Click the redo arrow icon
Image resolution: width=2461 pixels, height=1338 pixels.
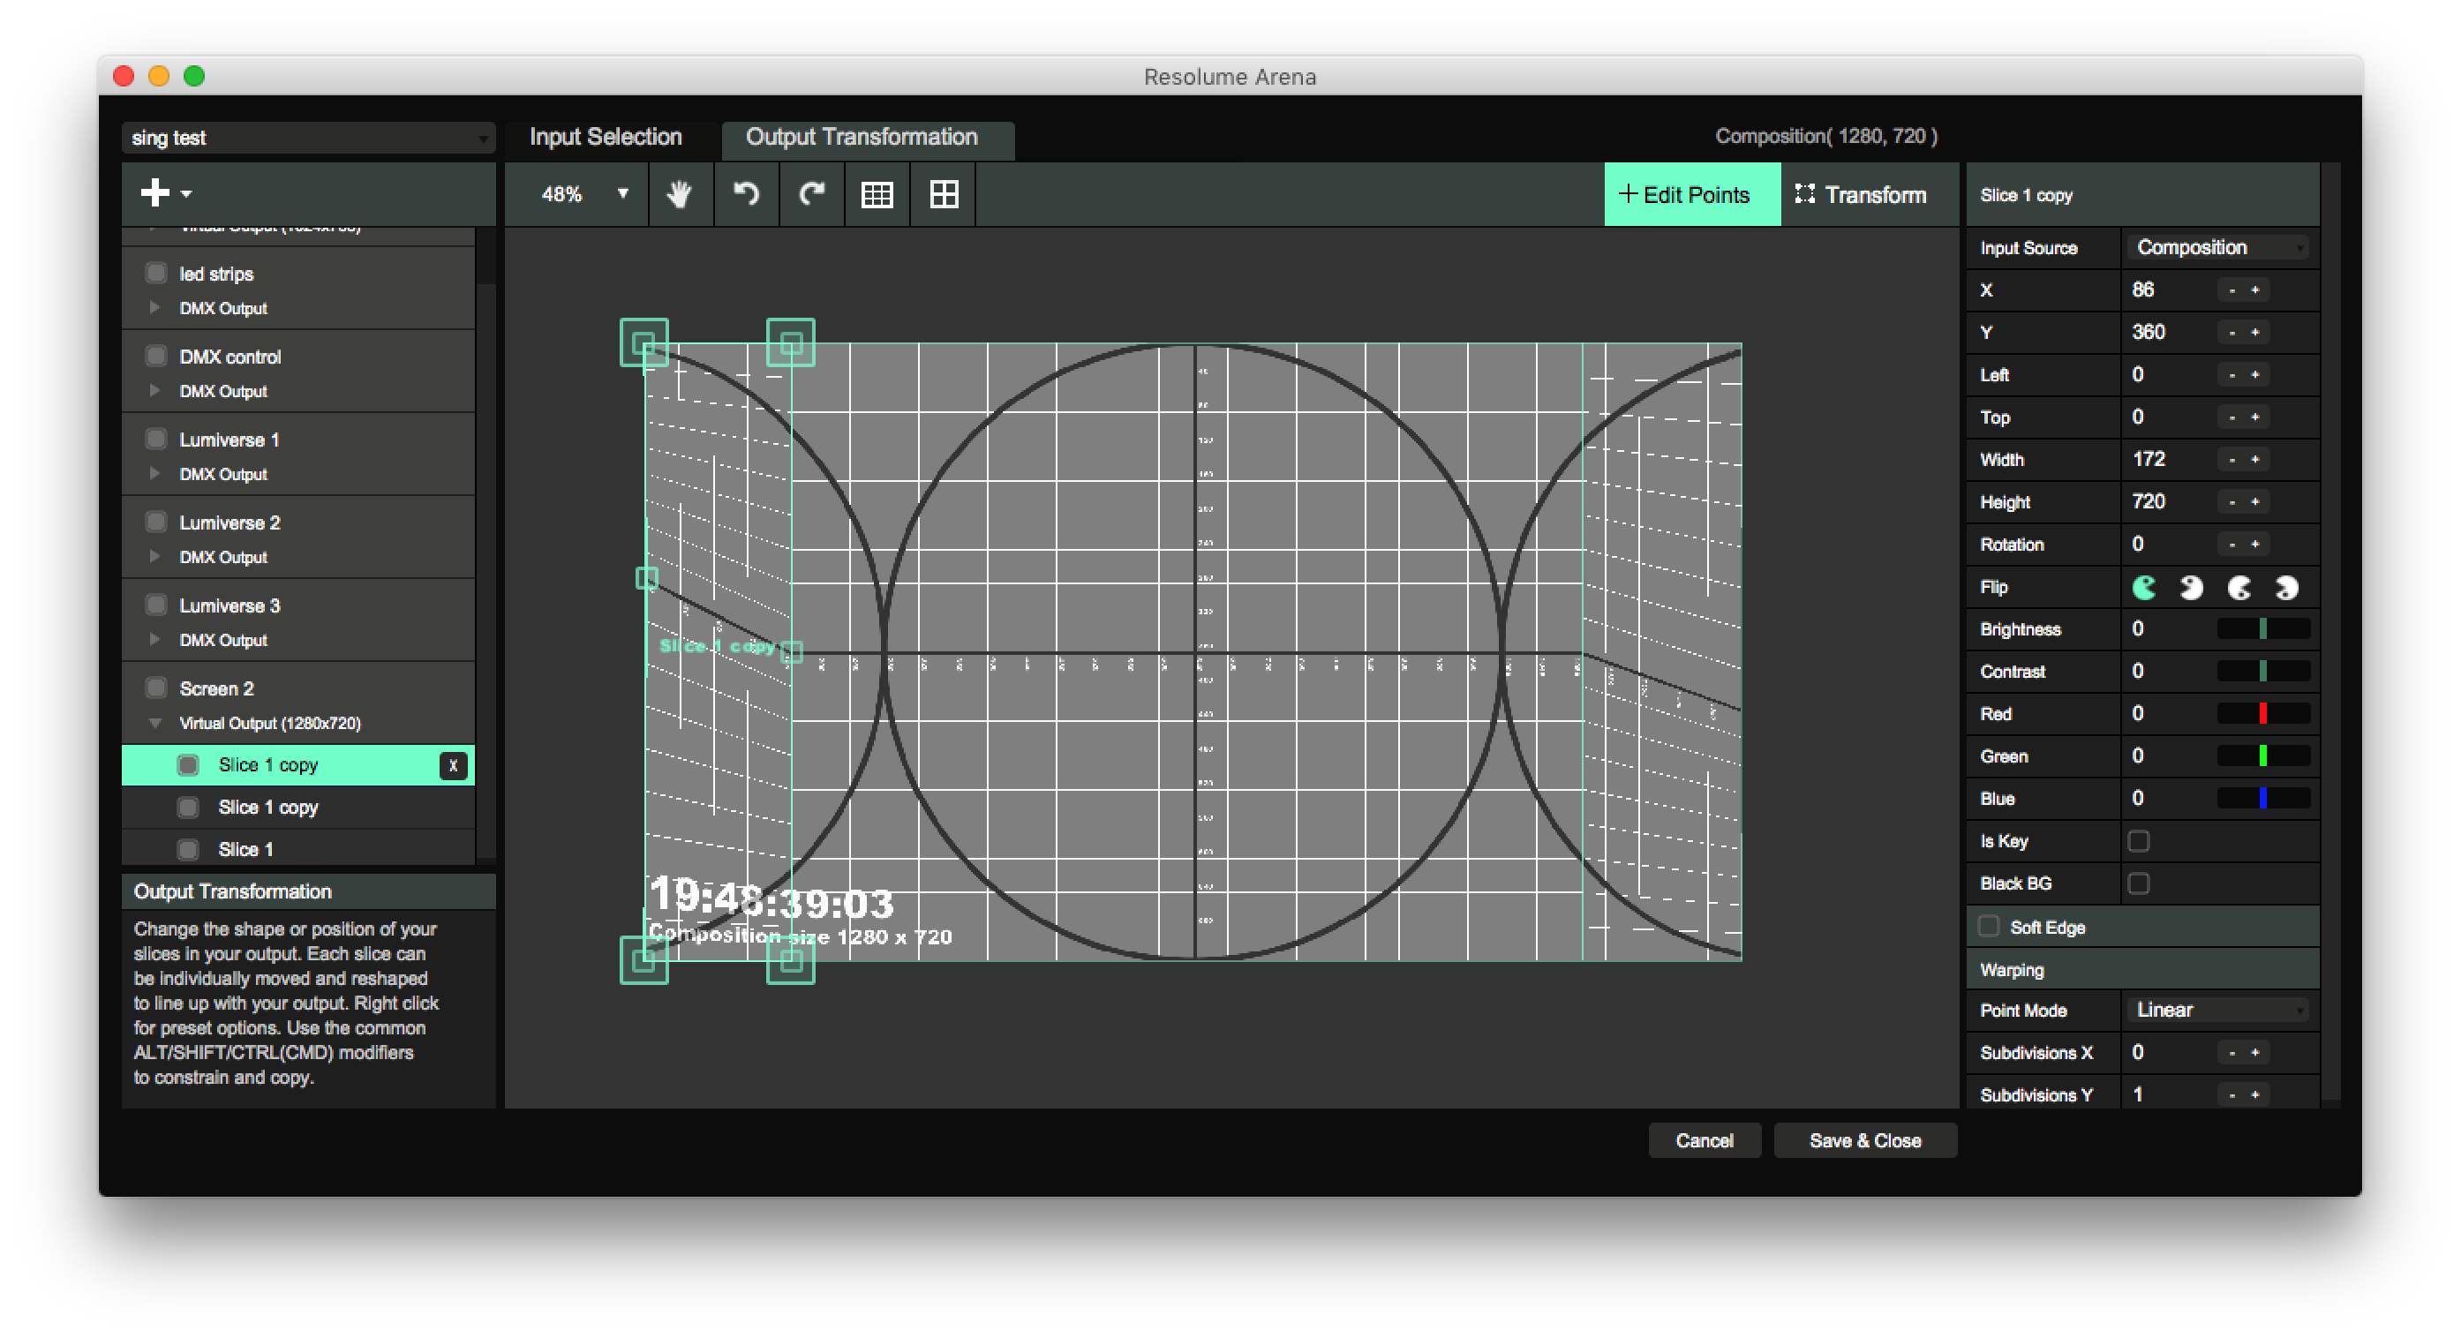coord(812,195)
